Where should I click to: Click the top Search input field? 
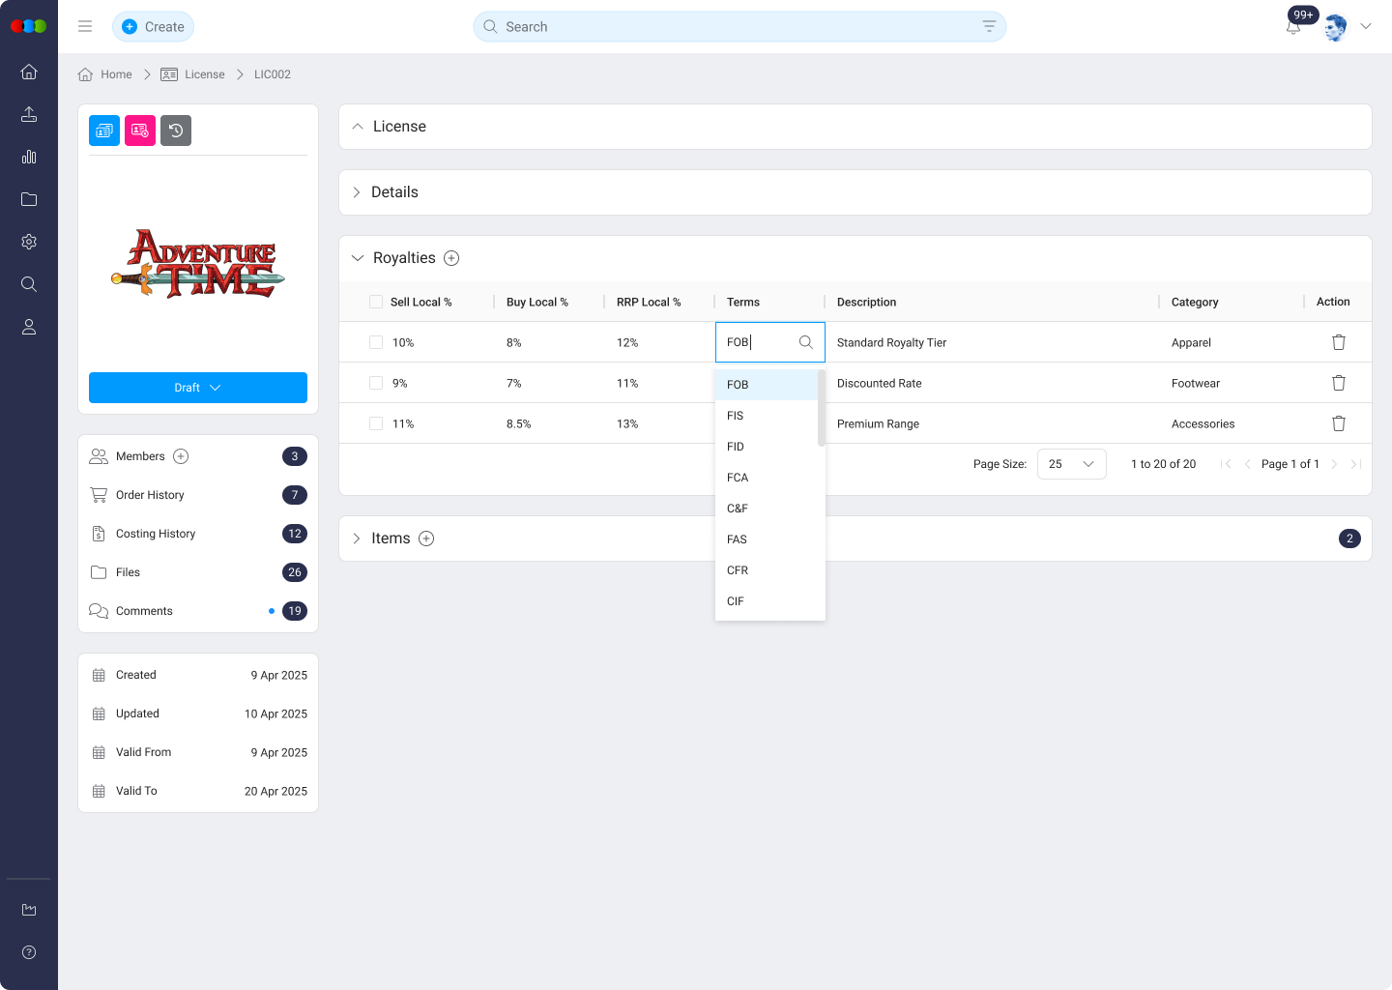click(x=735, y=27)
